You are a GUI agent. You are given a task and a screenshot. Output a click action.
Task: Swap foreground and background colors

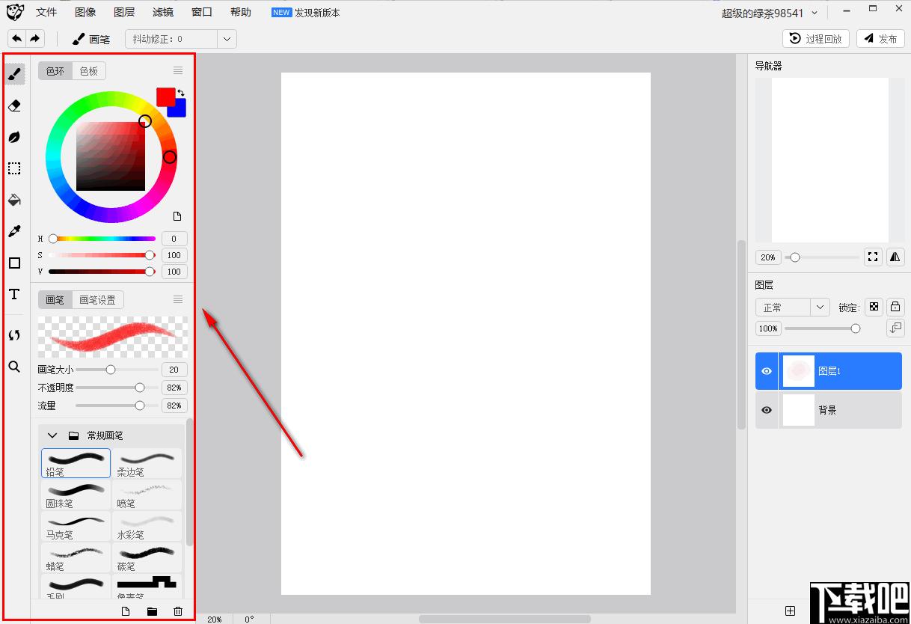click(x=181, y=93)
